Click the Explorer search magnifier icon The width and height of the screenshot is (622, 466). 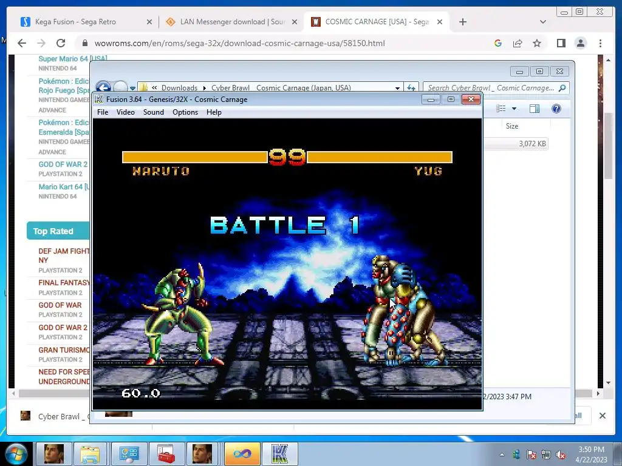coord(562,87)
